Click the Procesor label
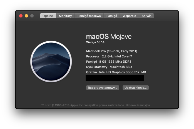This screenshot has height=129, width=194. 93,56
